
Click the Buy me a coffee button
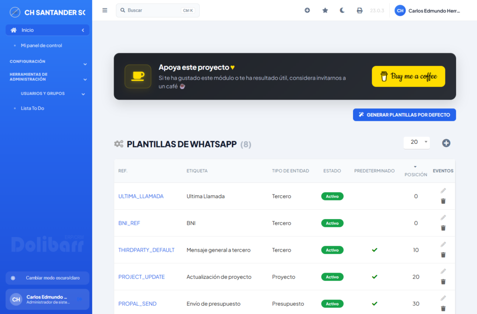tap(408, 77)
